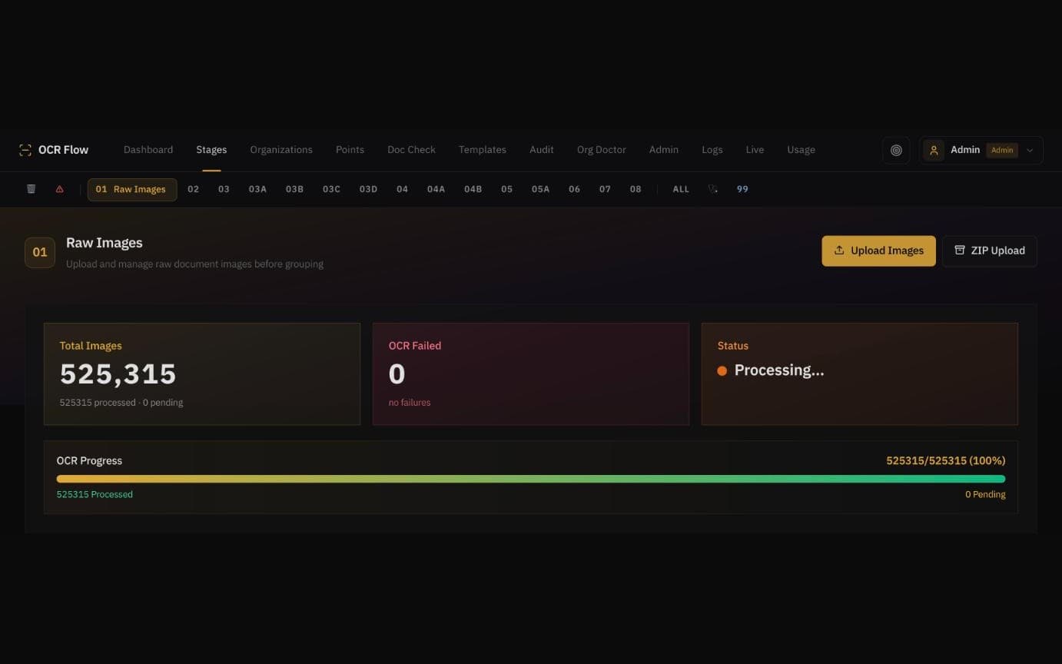Select the 01 Raw Images stage
The height and width of the screenshot is (664, 1062).
pyautogui.click(x=132, y=190)
